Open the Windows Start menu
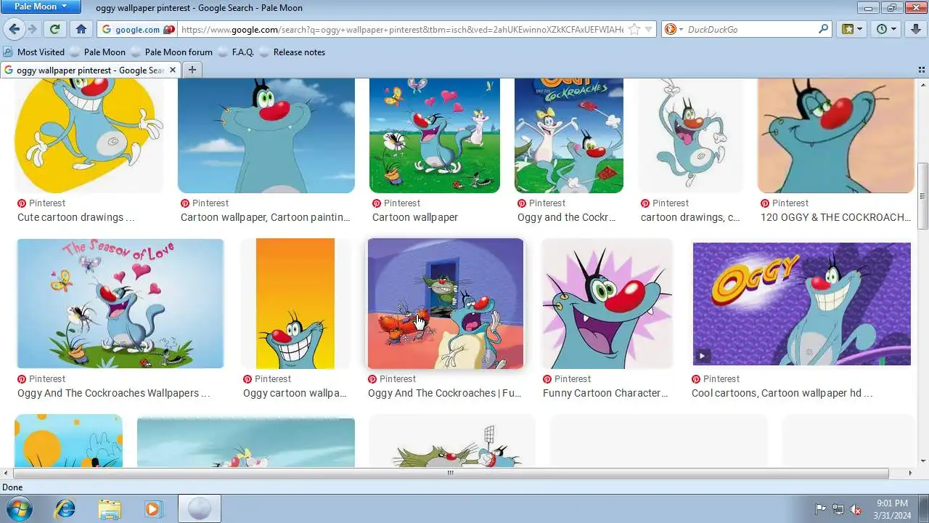The image size is (929, 523). point(19,508)
